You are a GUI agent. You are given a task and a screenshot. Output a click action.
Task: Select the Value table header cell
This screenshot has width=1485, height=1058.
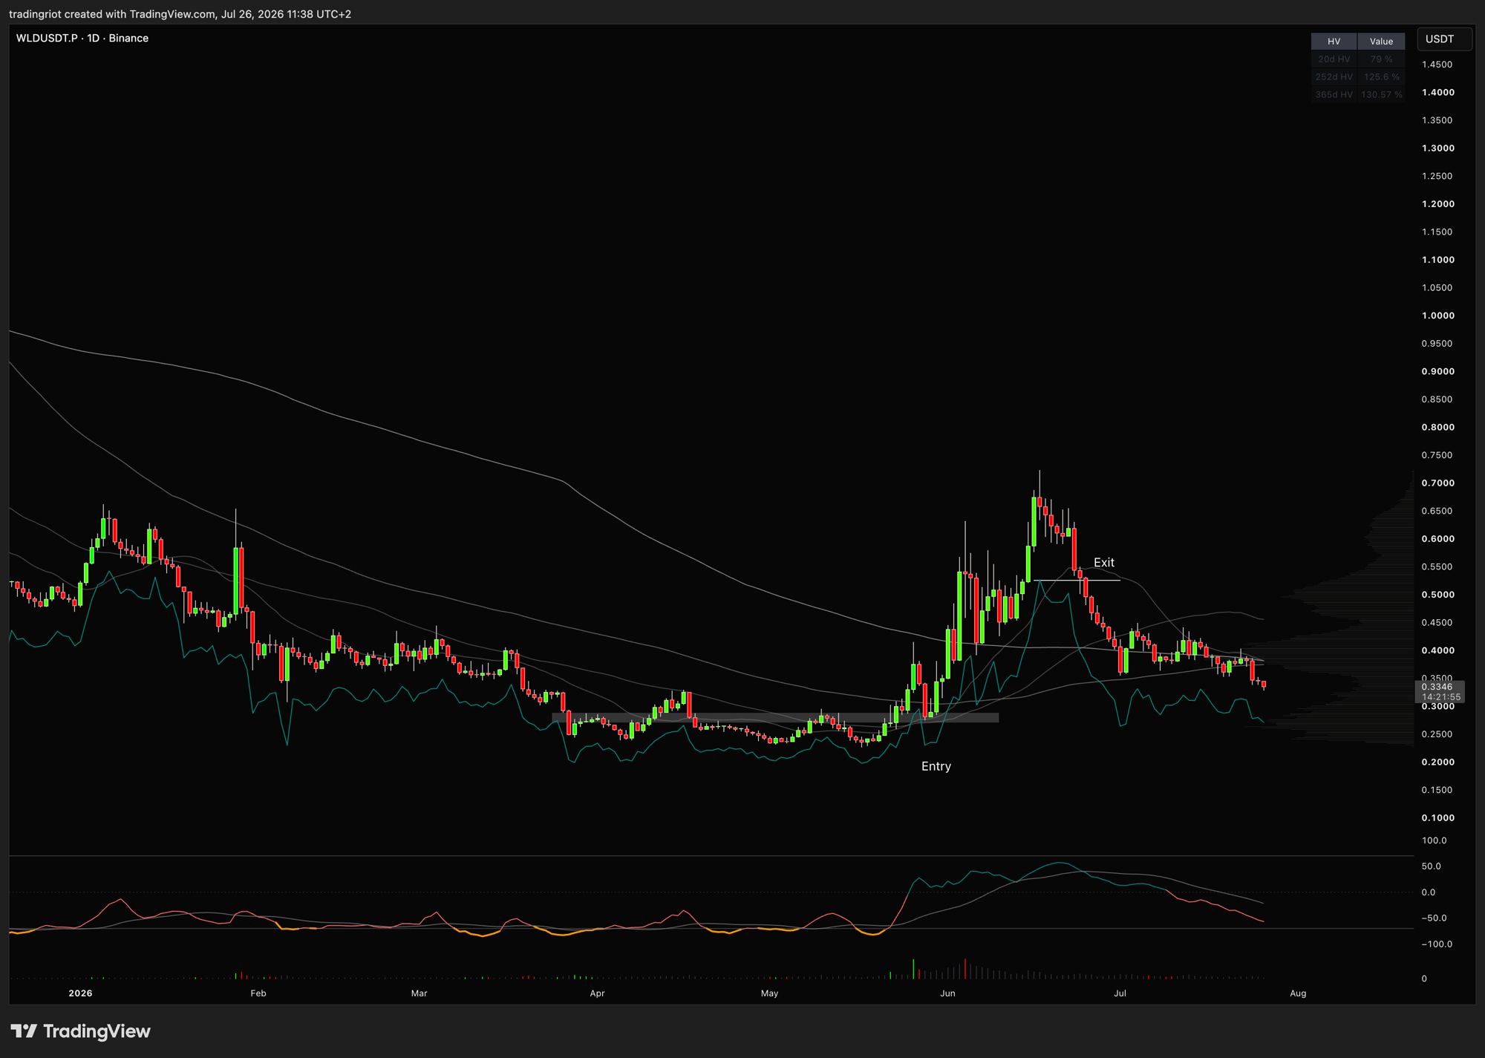(x=1381, y=42)
